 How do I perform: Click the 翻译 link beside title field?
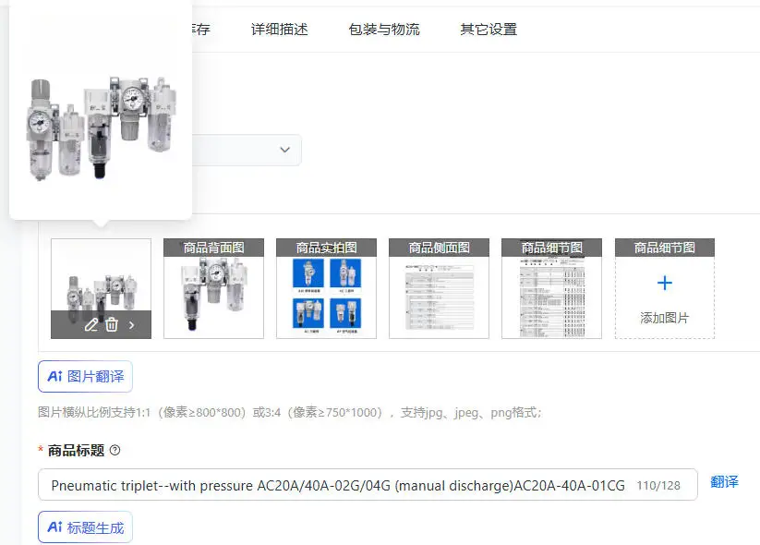tap(724, 482)
